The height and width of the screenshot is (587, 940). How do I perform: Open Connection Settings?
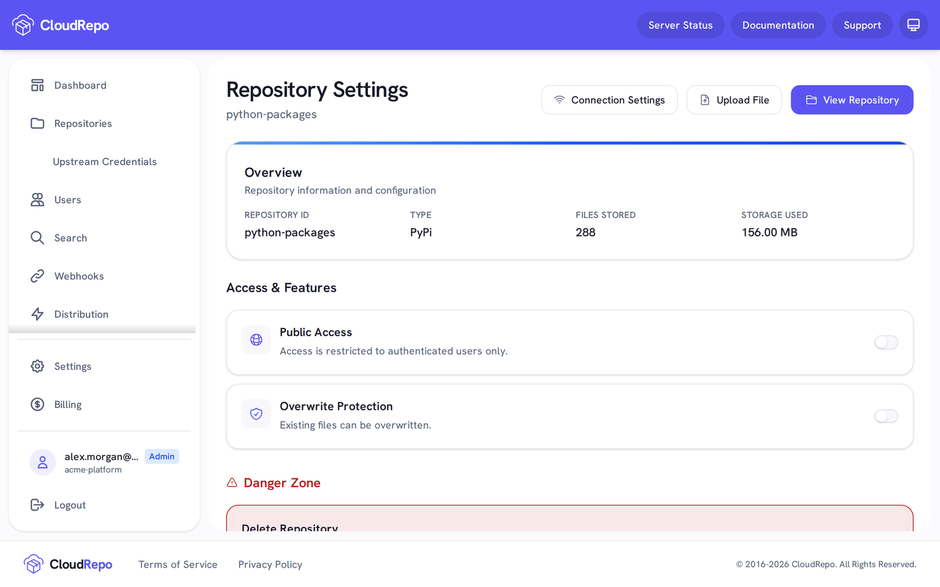pos(609,100)
